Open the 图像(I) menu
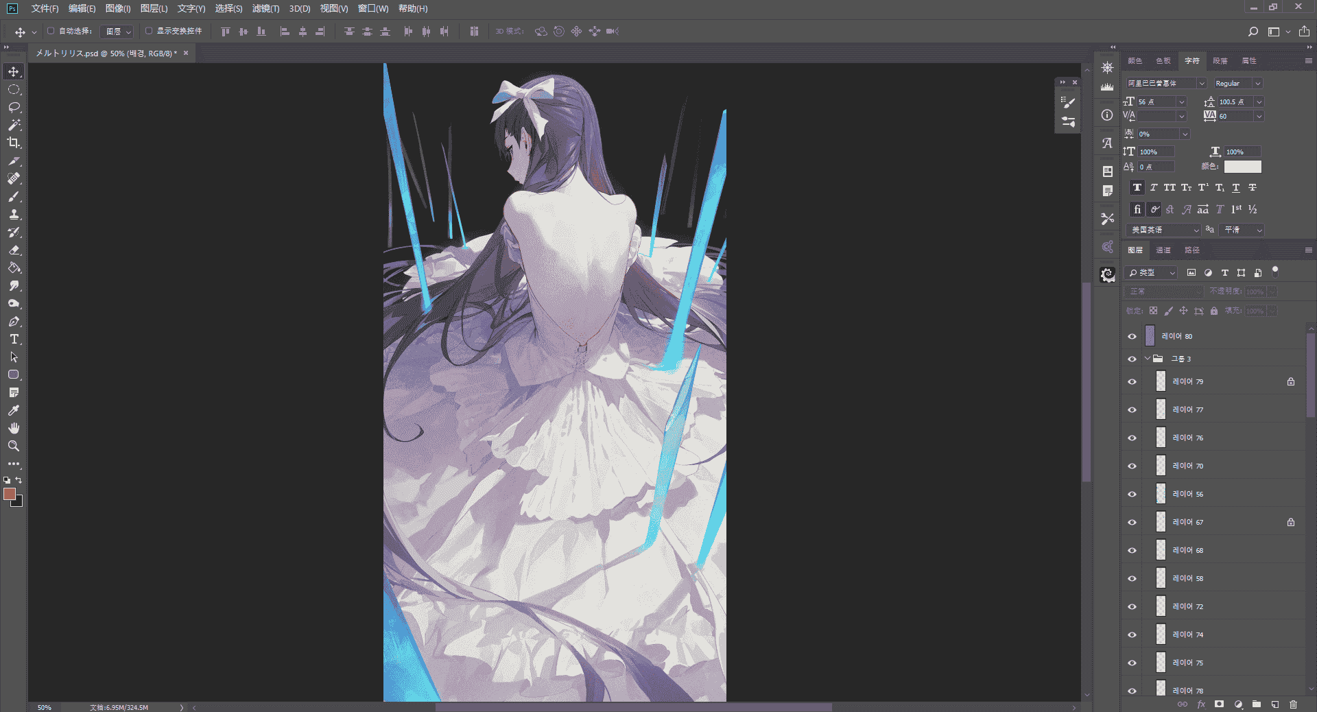1317x712 pixels. (118, 8)
